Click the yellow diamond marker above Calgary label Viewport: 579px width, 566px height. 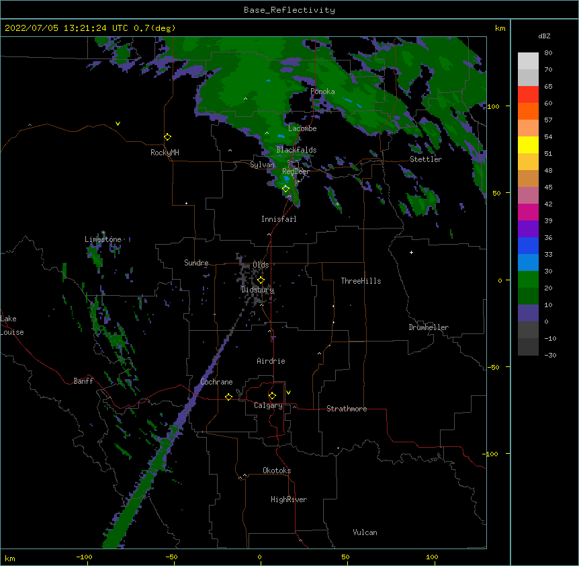(272, 396)
